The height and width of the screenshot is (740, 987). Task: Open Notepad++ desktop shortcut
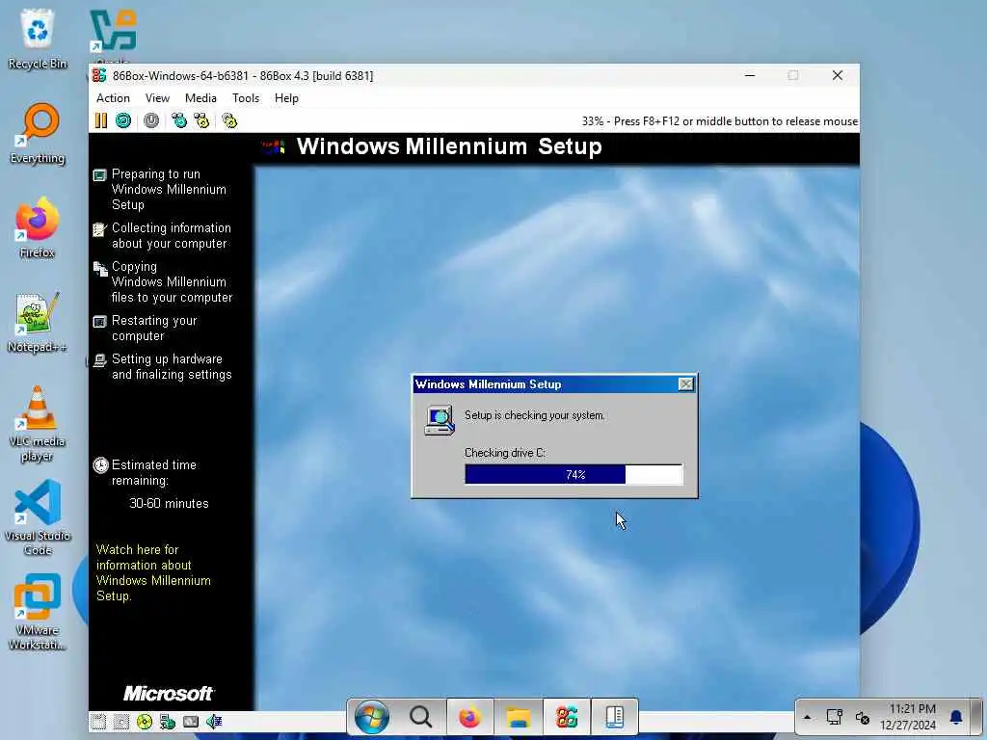point(38,322)
